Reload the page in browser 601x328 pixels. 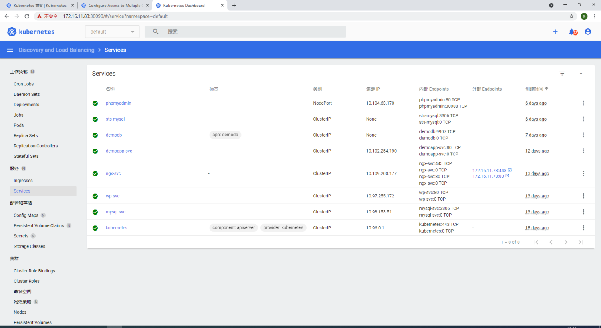(27, 16)
